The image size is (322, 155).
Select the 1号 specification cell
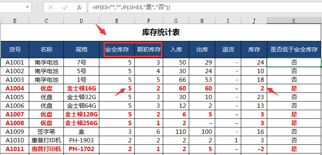click(x=82, y=79)
